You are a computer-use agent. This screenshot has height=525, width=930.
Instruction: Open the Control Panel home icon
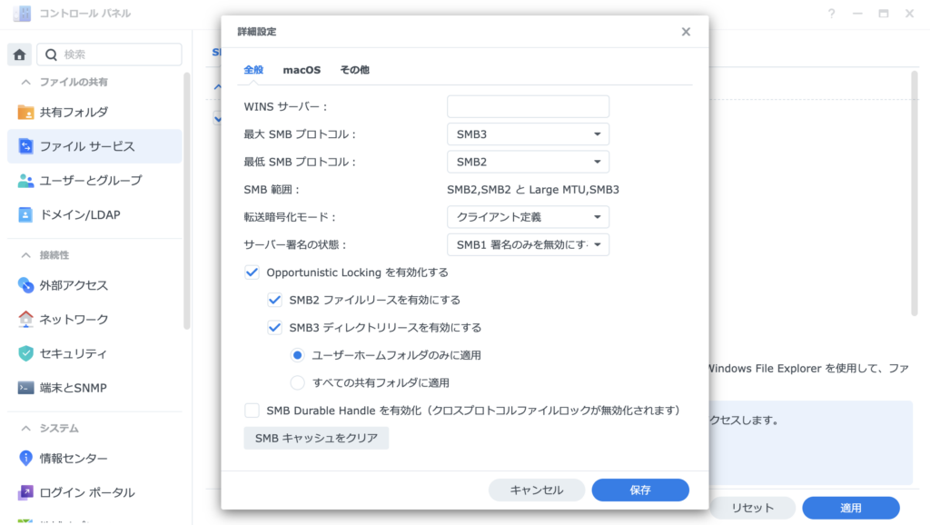(x=20, y=54)
